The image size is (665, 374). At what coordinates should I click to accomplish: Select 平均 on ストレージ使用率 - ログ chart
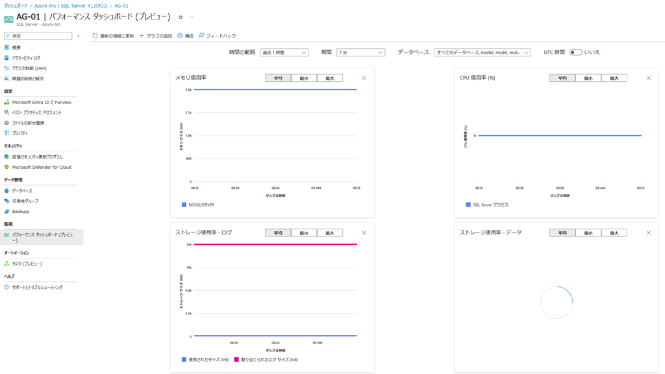click(x=278, y=233)
